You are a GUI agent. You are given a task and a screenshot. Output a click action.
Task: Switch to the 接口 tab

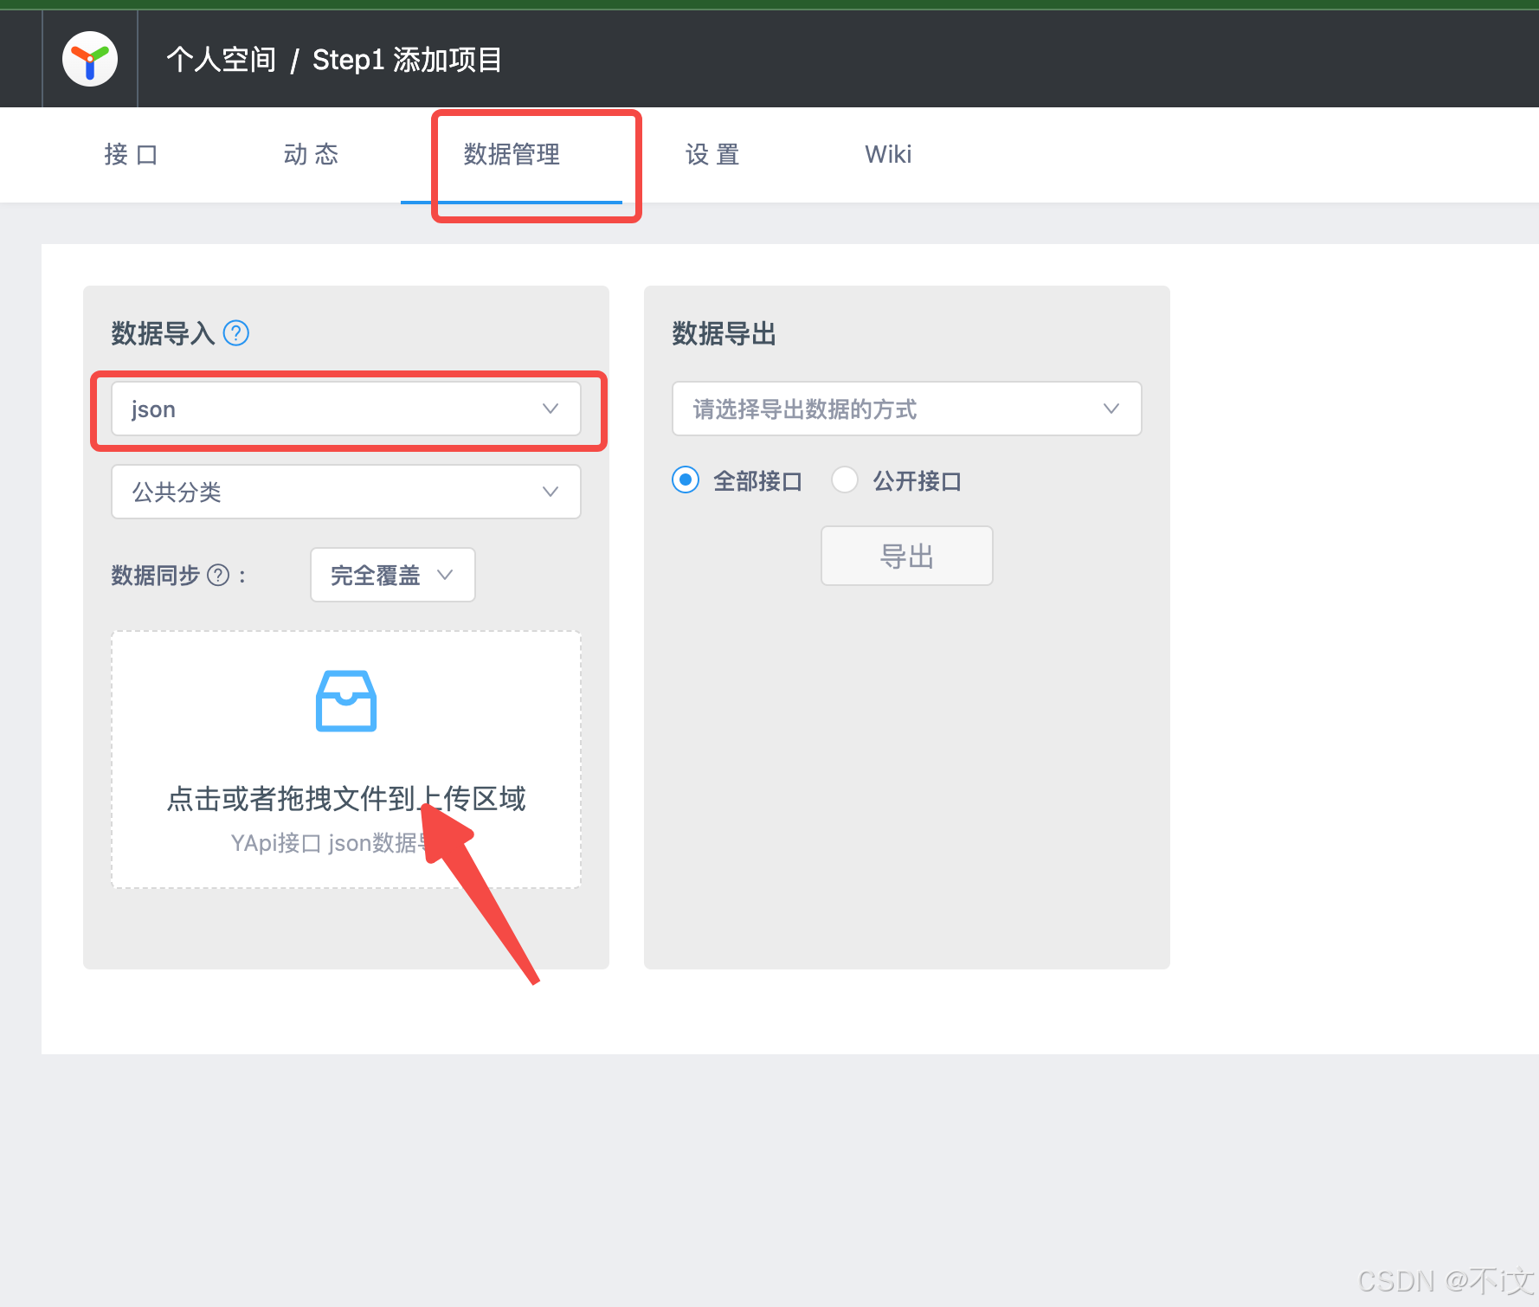pos(131,155)
